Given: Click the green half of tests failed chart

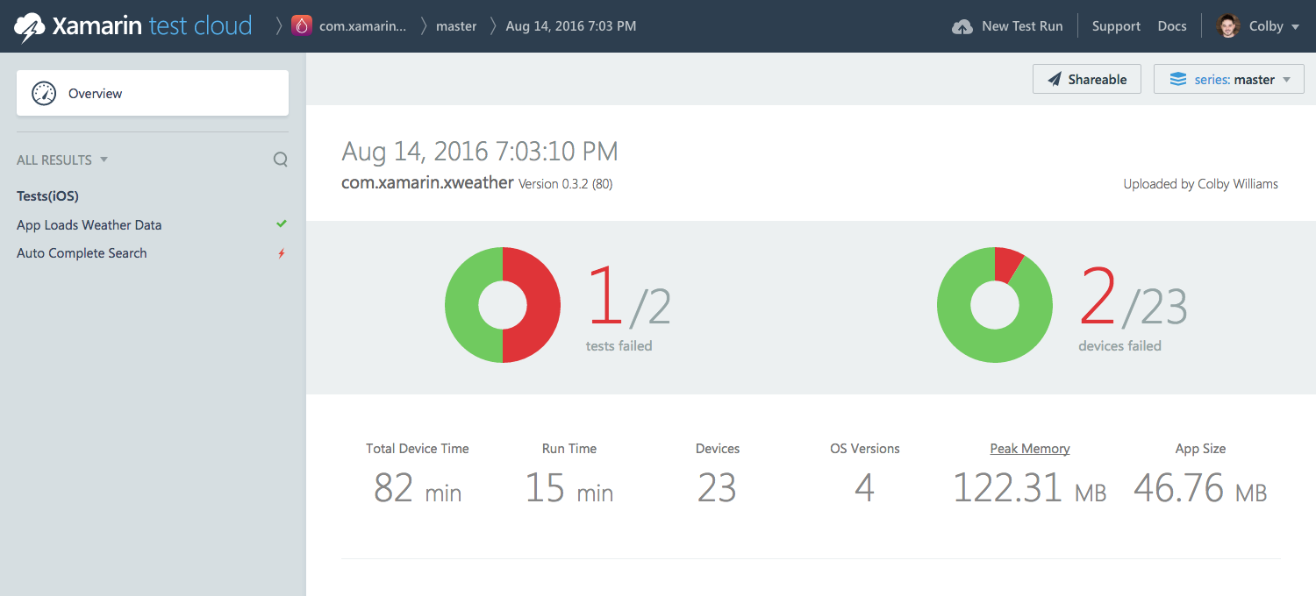Looking at the screenshot, I should [462, 305].
